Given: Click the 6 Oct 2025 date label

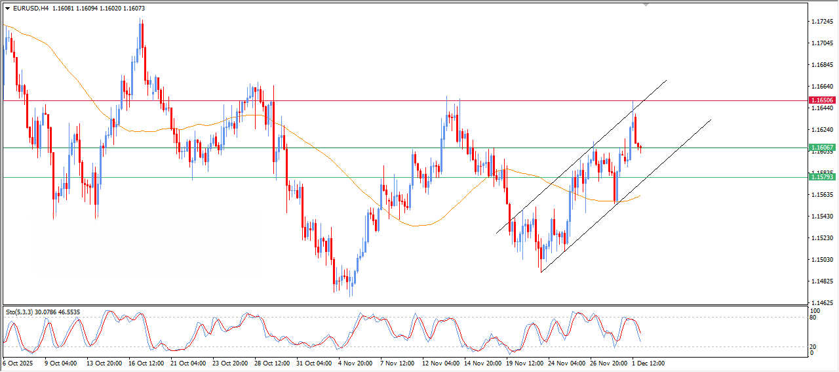Looking at the screenshot, I should tap(18, 363).
